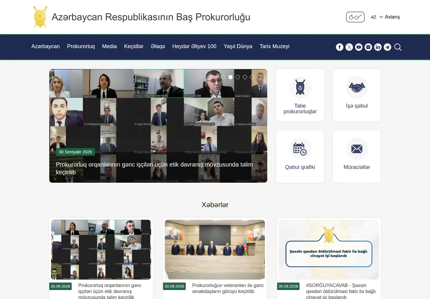Select the last carousel slide dot
The width and height of the screenshot is (430, 299).
[x=259, y=77]
